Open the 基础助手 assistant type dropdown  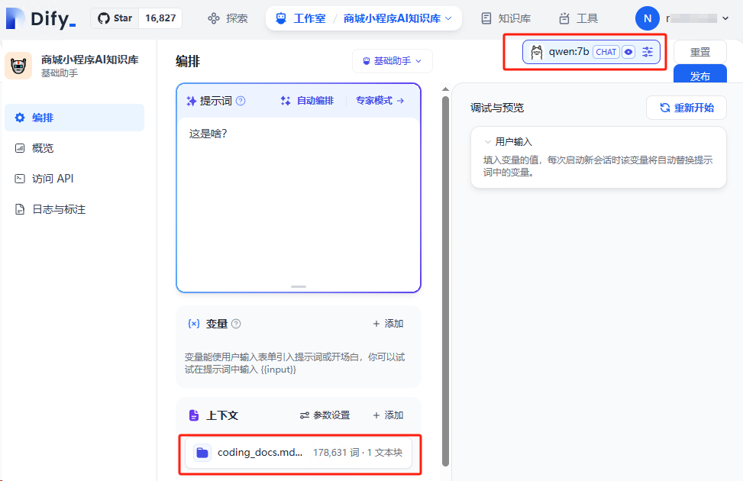pos(392,60)
